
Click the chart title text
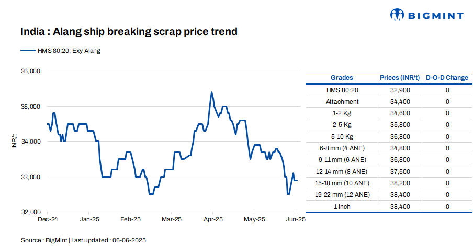pos(129,32)
